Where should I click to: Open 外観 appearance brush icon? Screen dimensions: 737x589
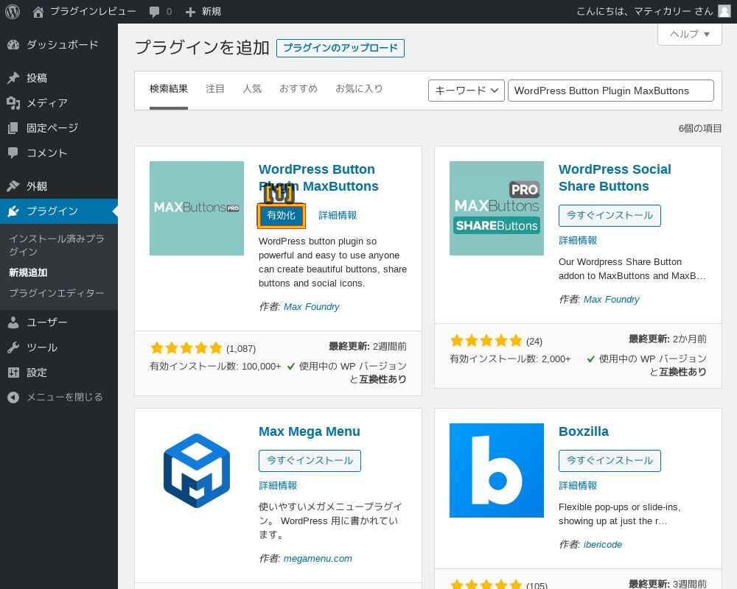[13, 186]
